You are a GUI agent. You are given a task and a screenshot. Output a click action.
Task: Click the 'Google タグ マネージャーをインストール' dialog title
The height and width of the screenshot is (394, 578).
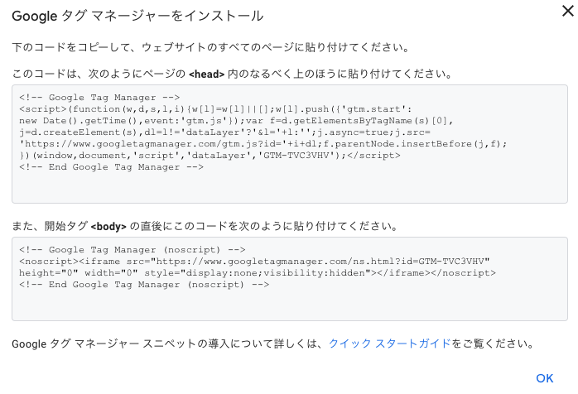(x=137, y=17)
